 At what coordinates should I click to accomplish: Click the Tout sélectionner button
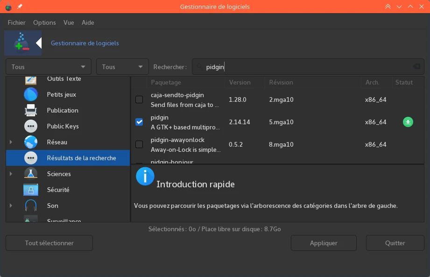[49, 243]
